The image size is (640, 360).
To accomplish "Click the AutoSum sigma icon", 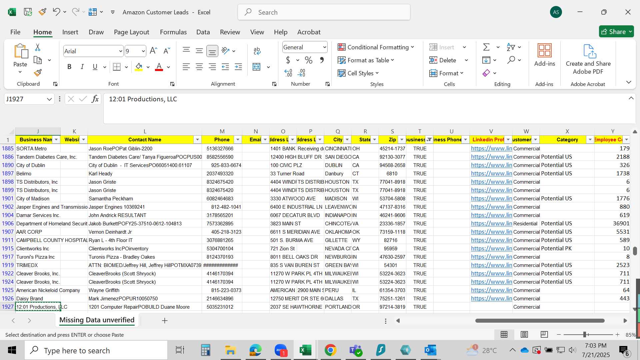I will point(486,47).
